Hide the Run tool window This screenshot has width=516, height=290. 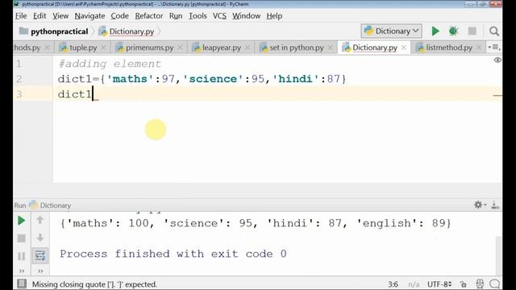click(x=494, y=205)
